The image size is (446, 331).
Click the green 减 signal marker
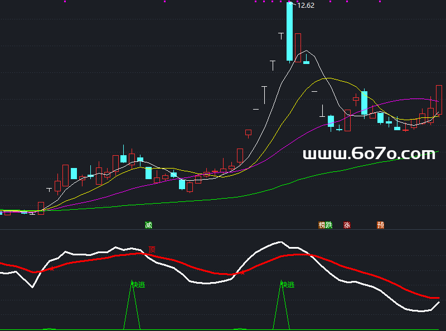click(148, 225)
